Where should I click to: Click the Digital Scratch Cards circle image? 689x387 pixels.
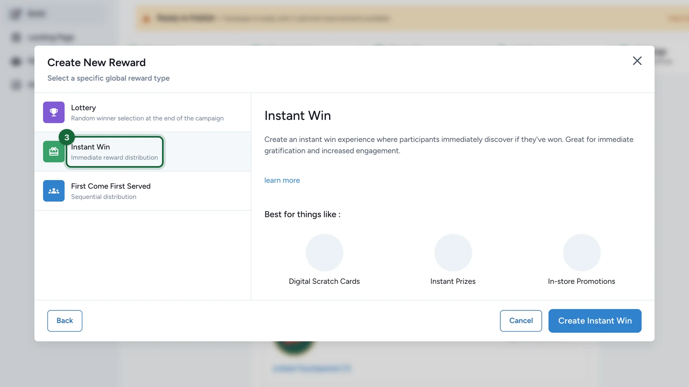pyautogui.click(x=324, y=252)
